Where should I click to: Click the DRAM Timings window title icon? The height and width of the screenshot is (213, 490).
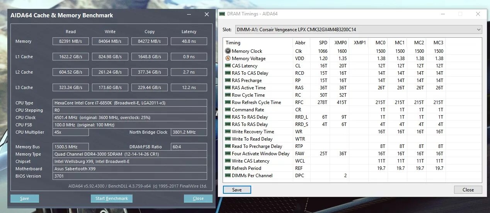(x=222, y=14)
